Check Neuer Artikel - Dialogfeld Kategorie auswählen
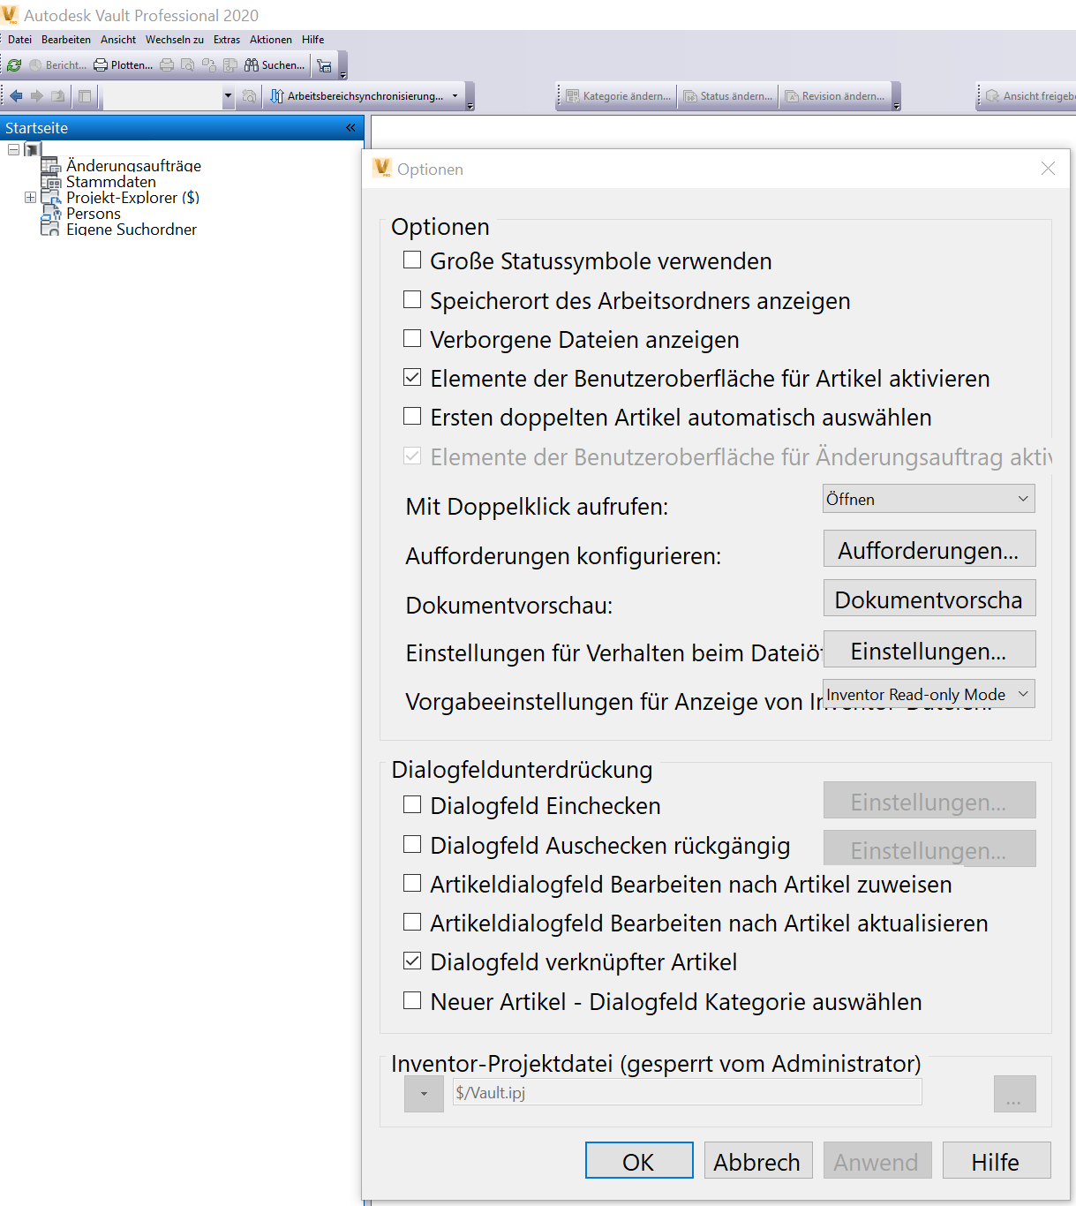Image resolution: width=1076 pixels, height=1206 pixels. (412, 1000)
